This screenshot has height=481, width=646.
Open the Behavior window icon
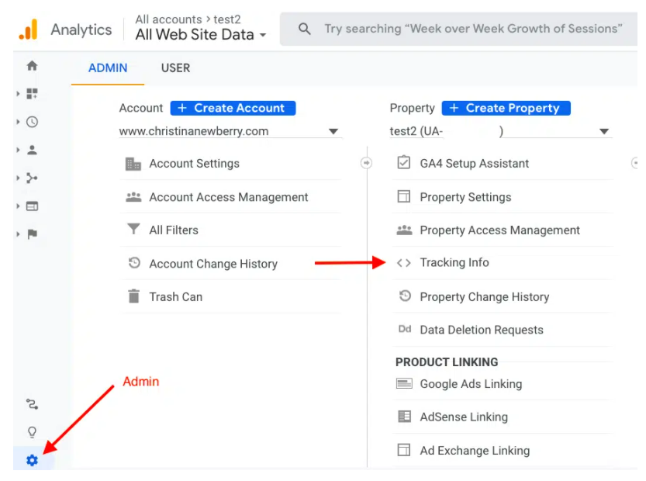pos(32,206)
